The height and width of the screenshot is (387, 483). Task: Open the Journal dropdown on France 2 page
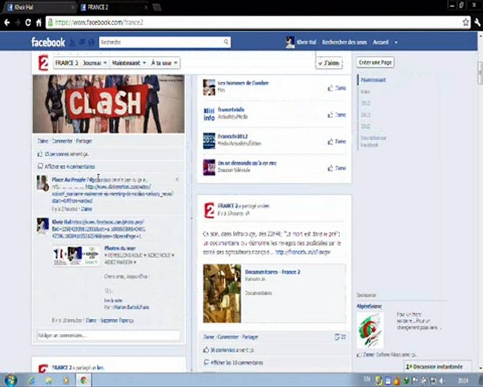(95, 63)
